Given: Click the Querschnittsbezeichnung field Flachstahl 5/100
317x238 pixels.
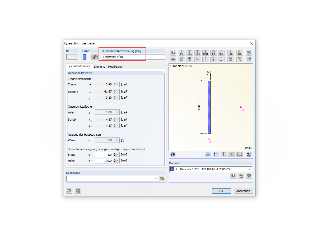Looking at the screenshot, I should click(134, 57).
